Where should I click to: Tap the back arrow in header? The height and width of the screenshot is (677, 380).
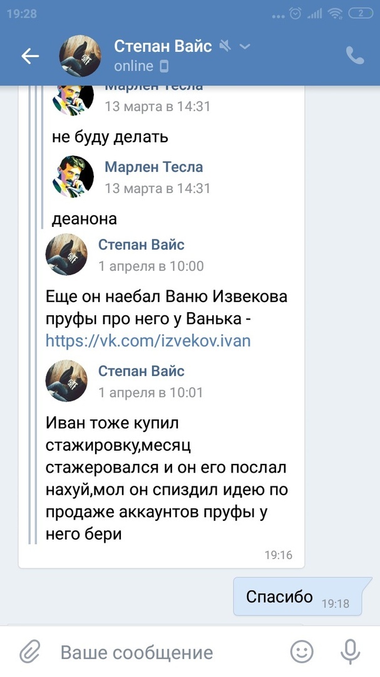point(30,56)
